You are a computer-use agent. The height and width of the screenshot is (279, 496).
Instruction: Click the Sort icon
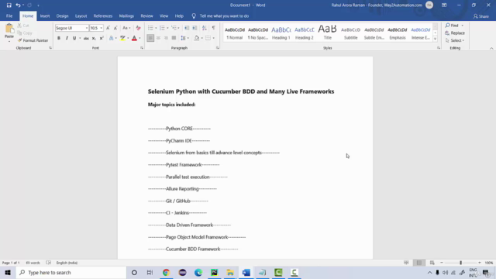[205, 28]
